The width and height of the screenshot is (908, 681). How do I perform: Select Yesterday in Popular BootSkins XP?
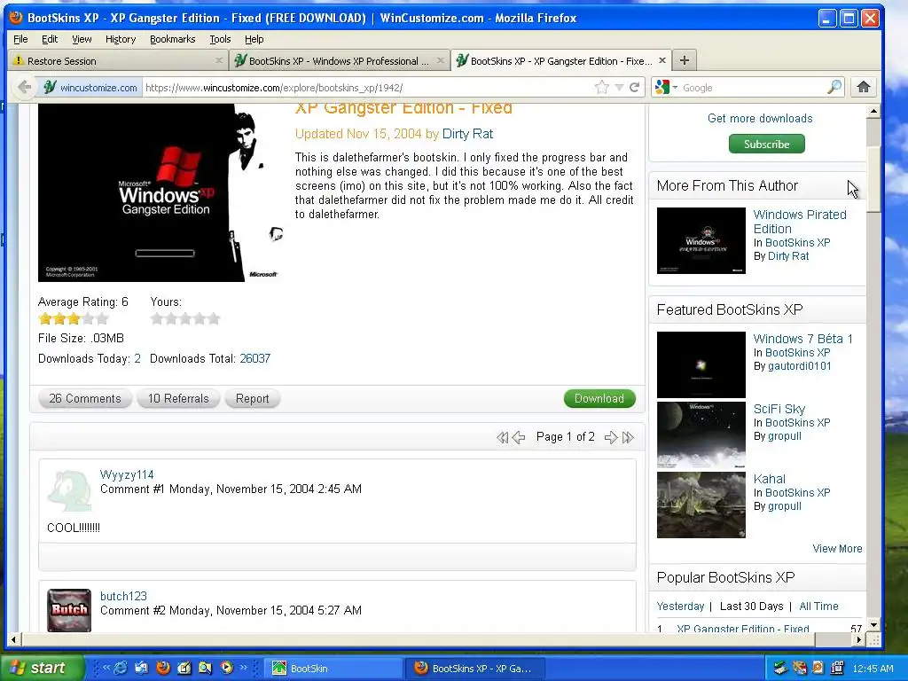click(680, 607)
